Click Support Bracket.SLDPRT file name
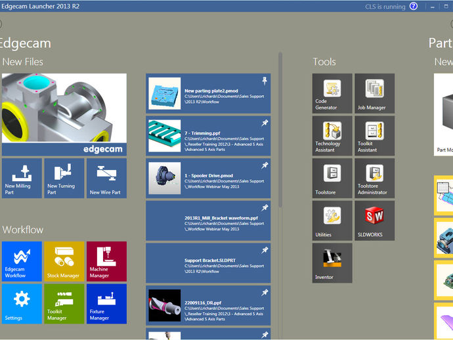453x340 pixels. [210, 261]
